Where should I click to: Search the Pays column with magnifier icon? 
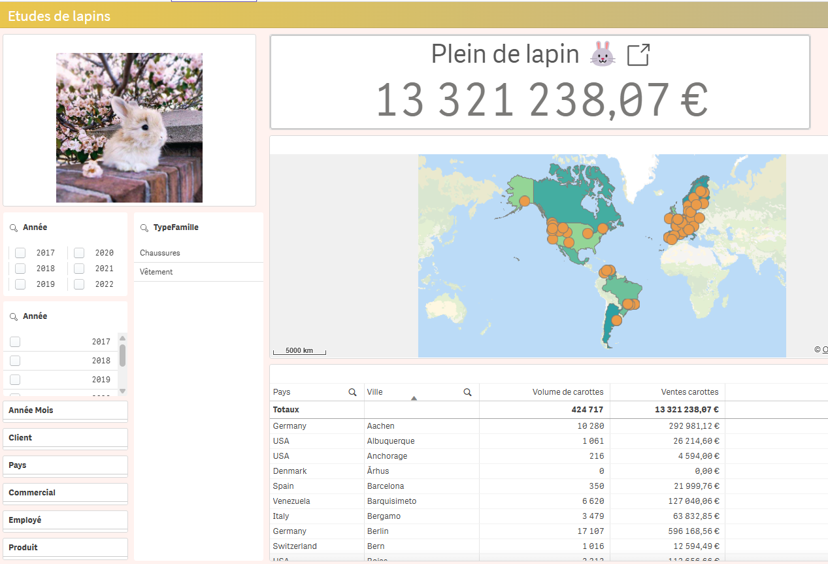click(x=353, y=392)
